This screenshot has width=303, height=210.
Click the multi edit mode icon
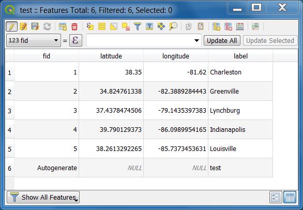tap(23, 26)
